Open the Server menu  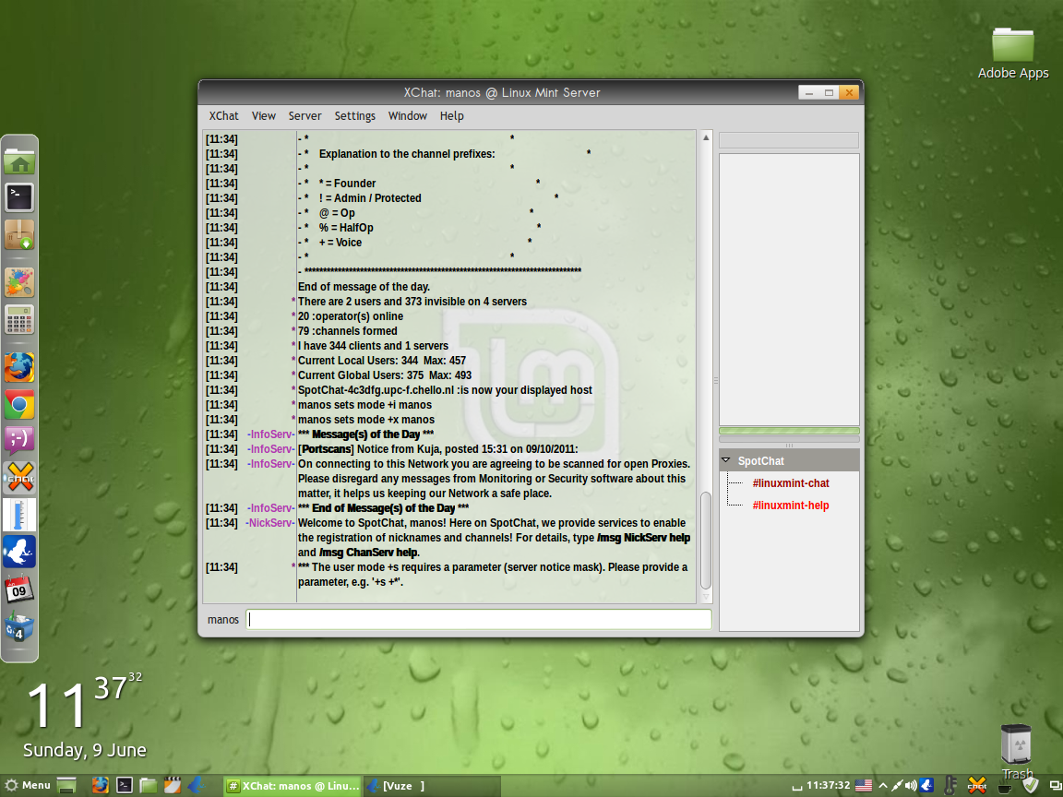tap(305, 116)
